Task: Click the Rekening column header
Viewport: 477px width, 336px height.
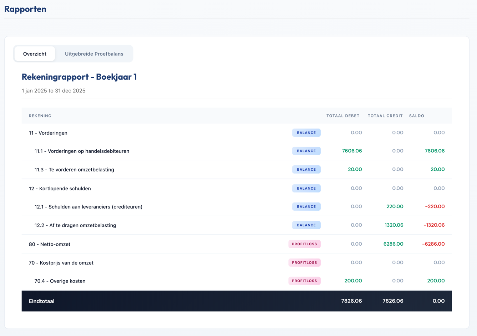Action: tap(40, 116)
